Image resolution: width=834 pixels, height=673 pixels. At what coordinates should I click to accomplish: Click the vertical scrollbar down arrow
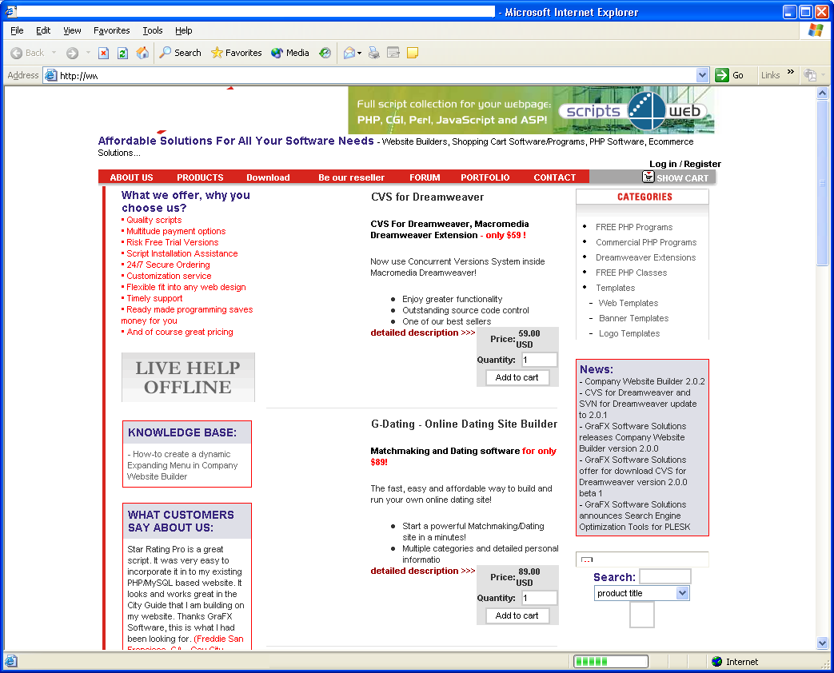click(822, 643)
